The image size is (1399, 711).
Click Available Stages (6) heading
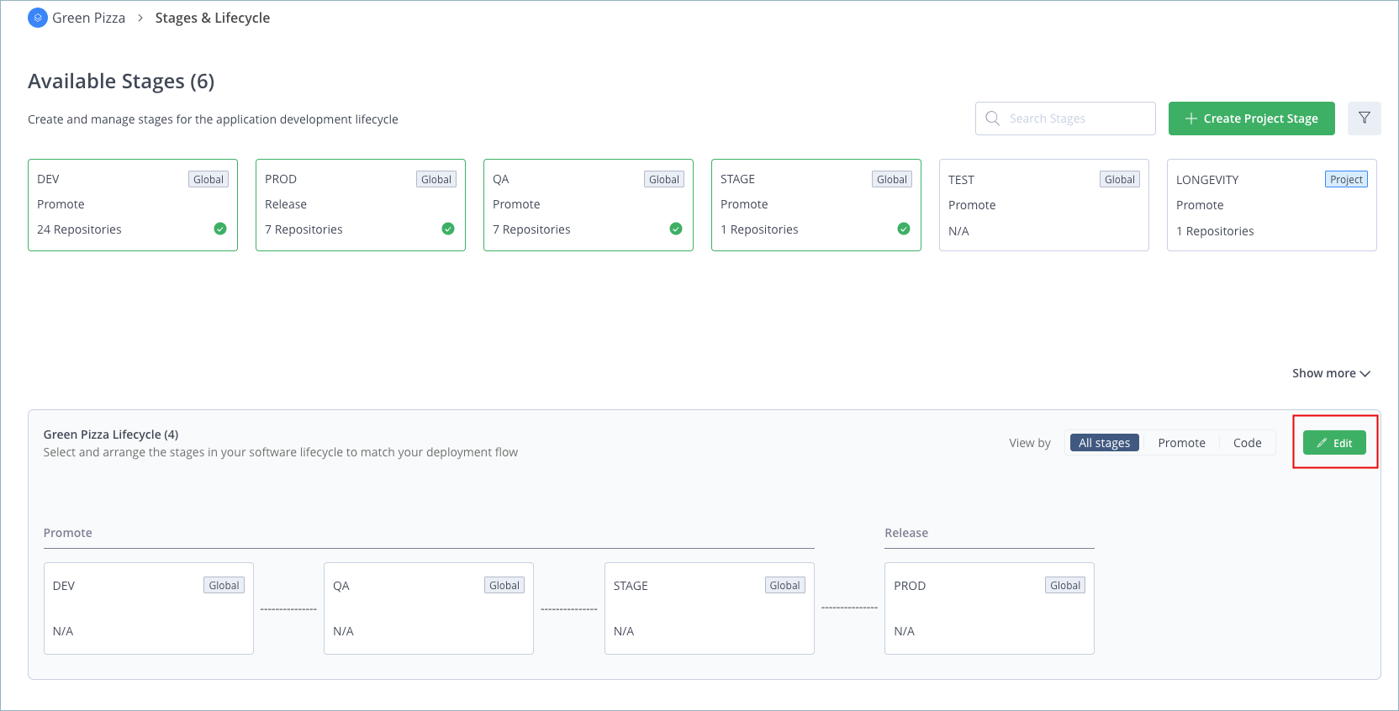(121, 82)
